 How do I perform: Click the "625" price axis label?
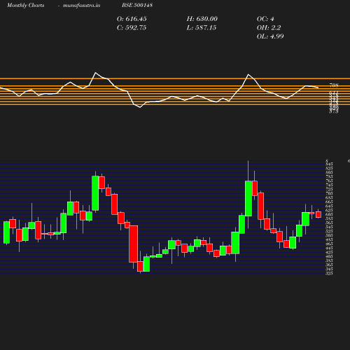[329, 210]
